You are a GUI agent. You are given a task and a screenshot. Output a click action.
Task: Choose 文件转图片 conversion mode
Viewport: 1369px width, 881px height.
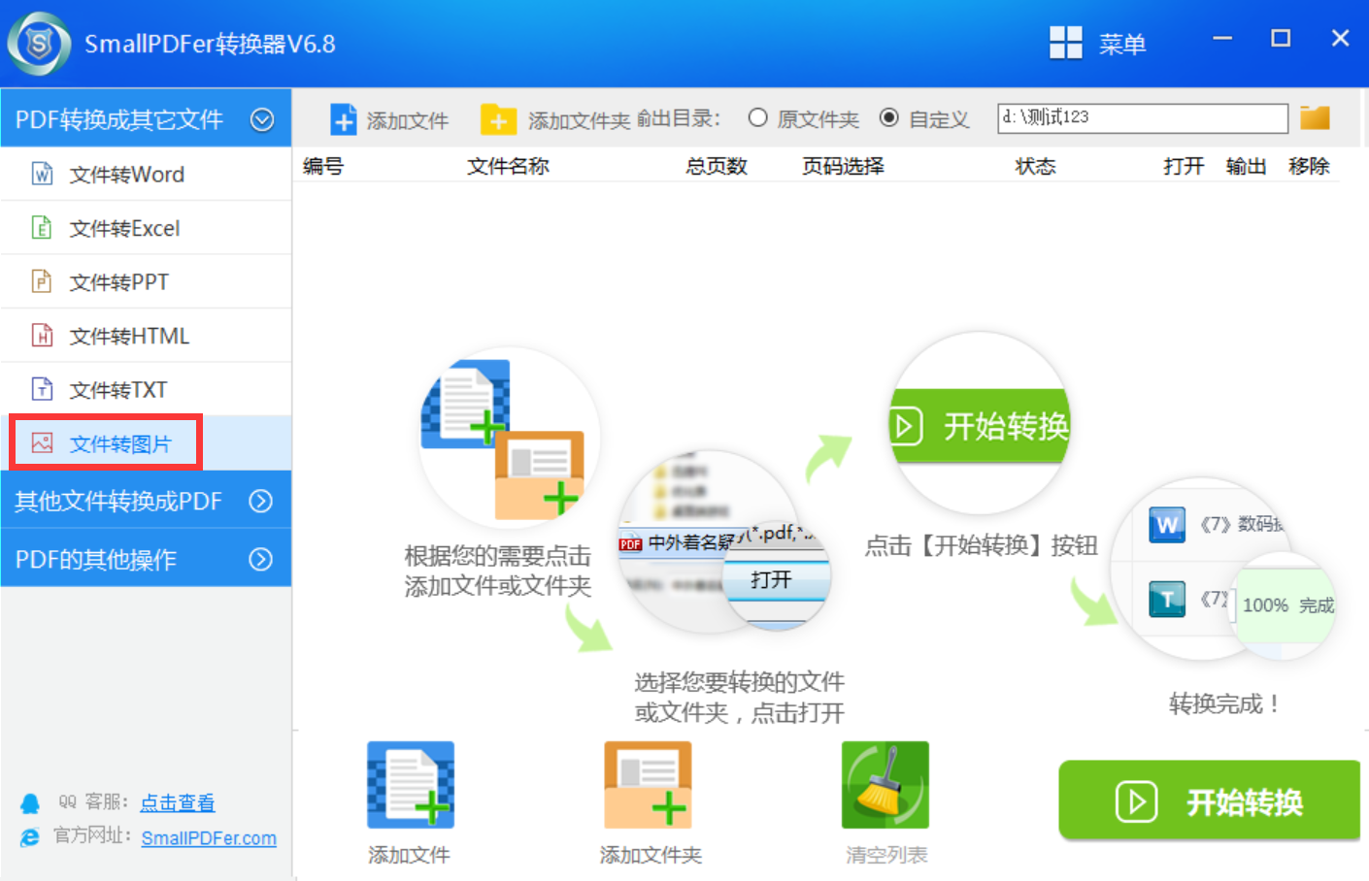point(146,443)
